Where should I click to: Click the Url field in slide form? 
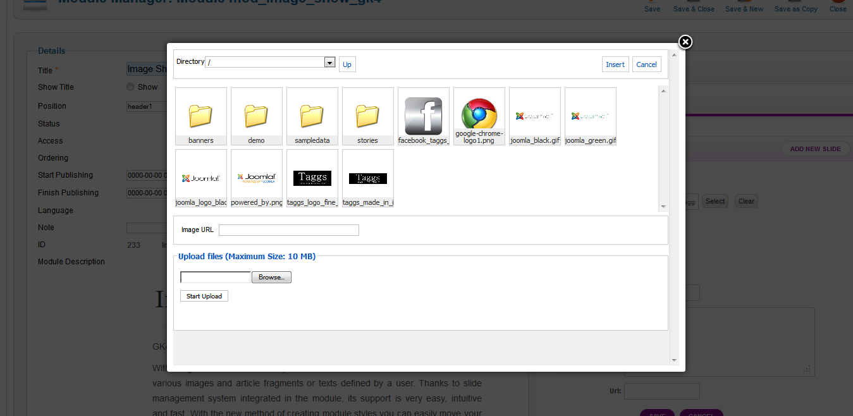662,391
